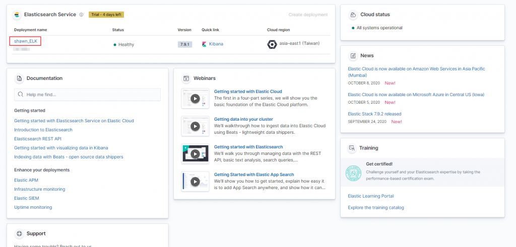Click the Enhance your deployments heading
The width and height of the screenshot is (516, 247).
(x=42, y=170)
